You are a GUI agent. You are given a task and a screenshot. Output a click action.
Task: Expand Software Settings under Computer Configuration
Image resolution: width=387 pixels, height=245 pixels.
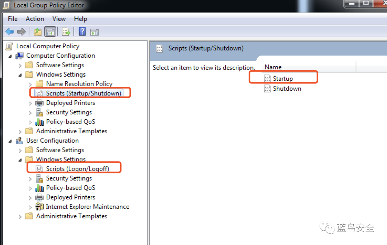coord(20,66)
